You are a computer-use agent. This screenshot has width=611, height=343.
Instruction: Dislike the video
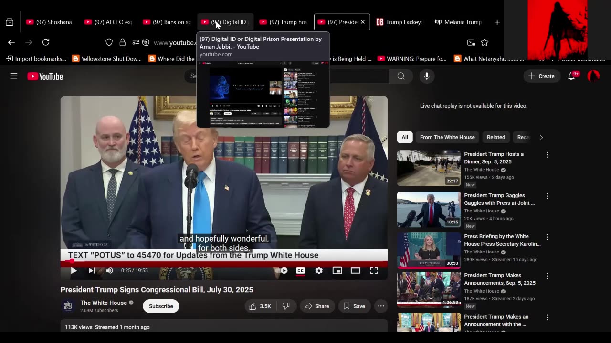[x=286, y=306]
